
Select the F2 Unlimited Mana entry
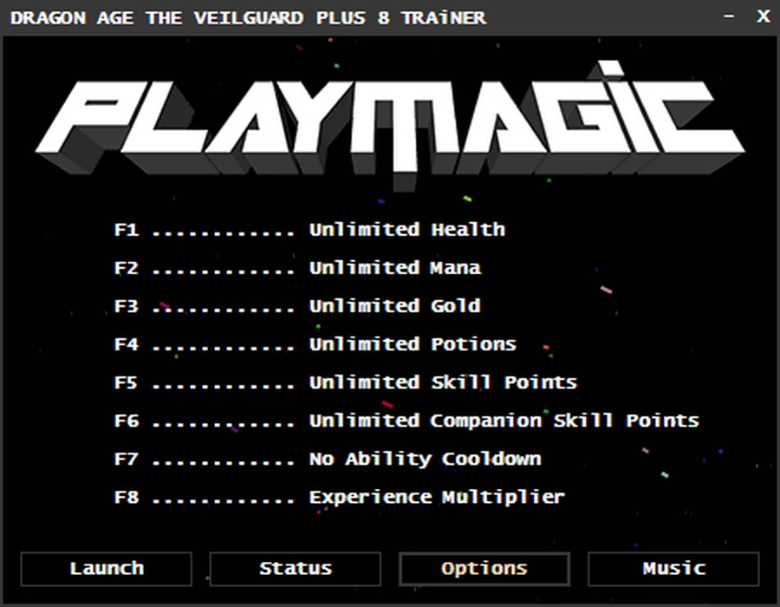(x=297, y=268)
